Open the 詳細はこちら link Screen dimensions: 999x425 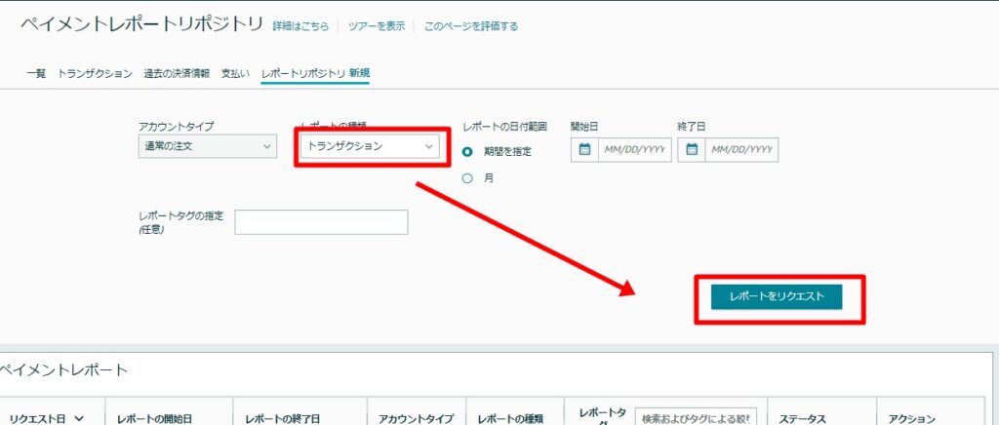[301, 26]
